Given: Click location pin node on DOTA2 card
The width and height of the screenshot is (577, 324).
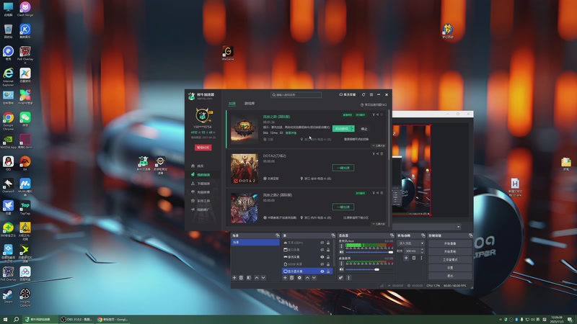Looking at the screenshot, I should 316,179.
